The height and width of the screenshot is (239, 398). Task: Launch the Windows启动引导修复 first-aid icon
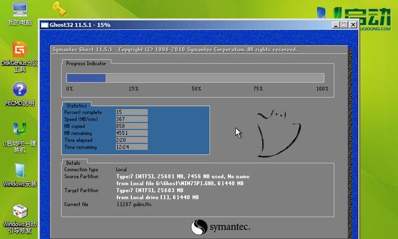(x=20, y=219)
